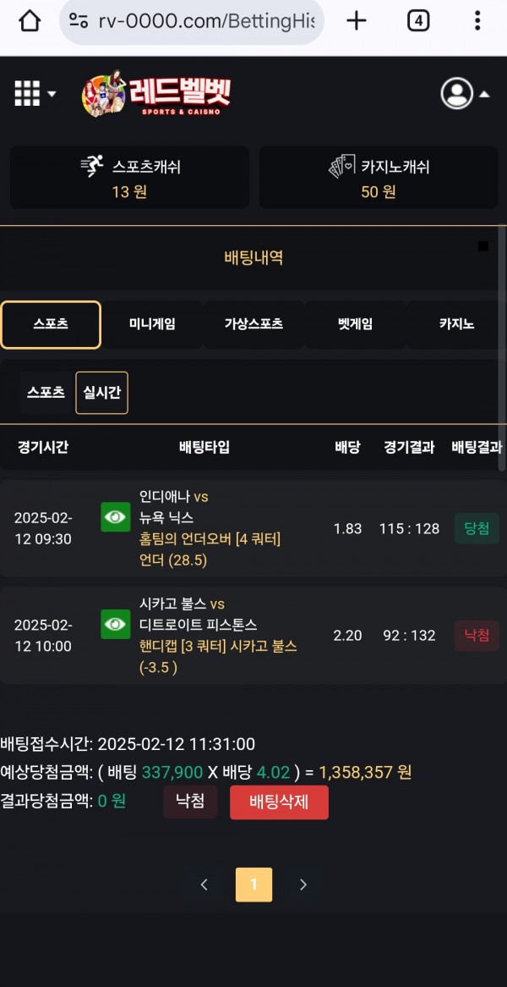The height and width of the screenshot is (987, 507).
Task: Go to the next results page arrow
Action: [x=303, y=885]
